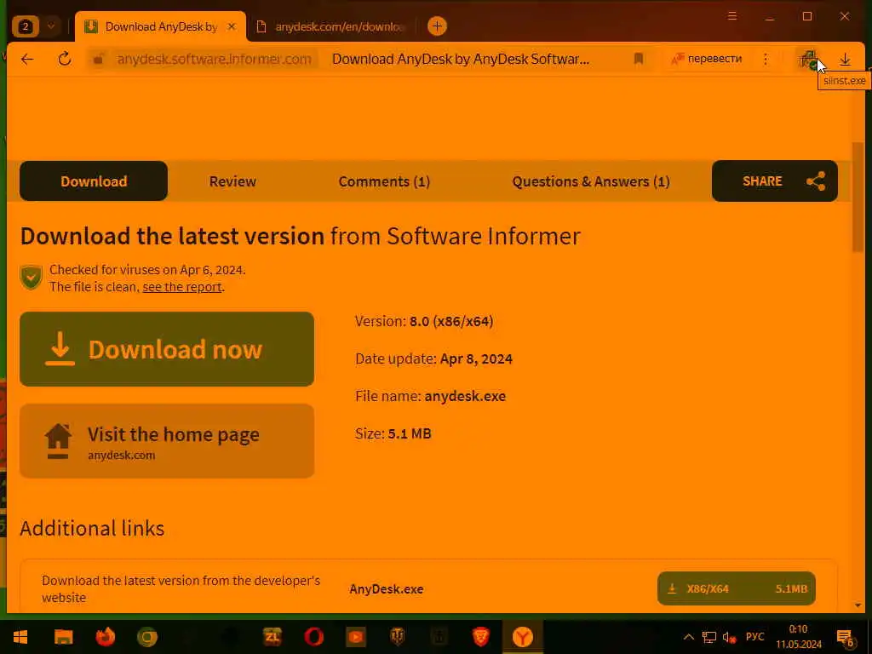Click the File name: anydesk.exe text
The width and height of the screenshot is (872, 654).
430,396
